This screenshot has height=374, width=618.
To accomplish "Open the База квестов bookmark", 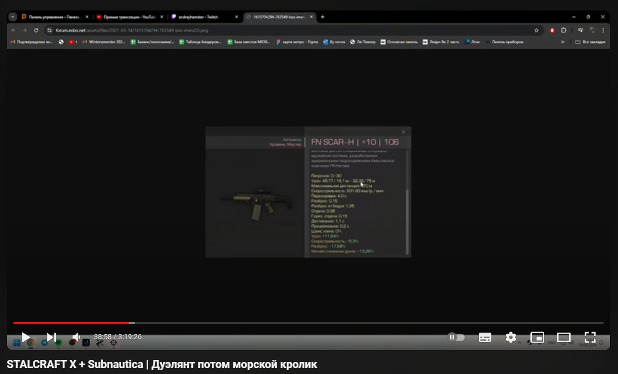I will (249, 42).
